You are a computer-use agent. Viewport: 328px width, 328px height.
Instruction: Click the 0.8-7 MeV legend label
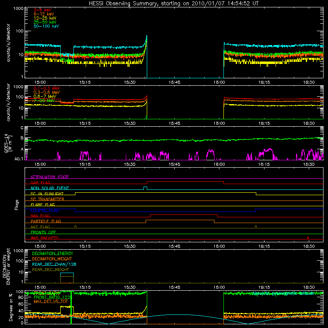tap(45, 96)
